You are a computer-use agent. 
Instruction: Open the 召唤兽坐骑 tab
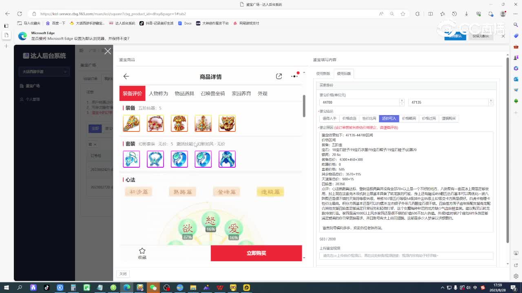click(213, 94)
